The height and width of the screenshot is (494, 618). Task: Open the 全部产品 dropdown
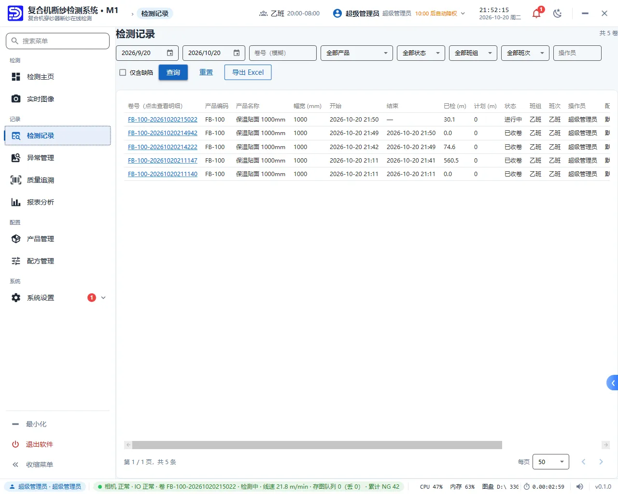[x=357, y=53]
